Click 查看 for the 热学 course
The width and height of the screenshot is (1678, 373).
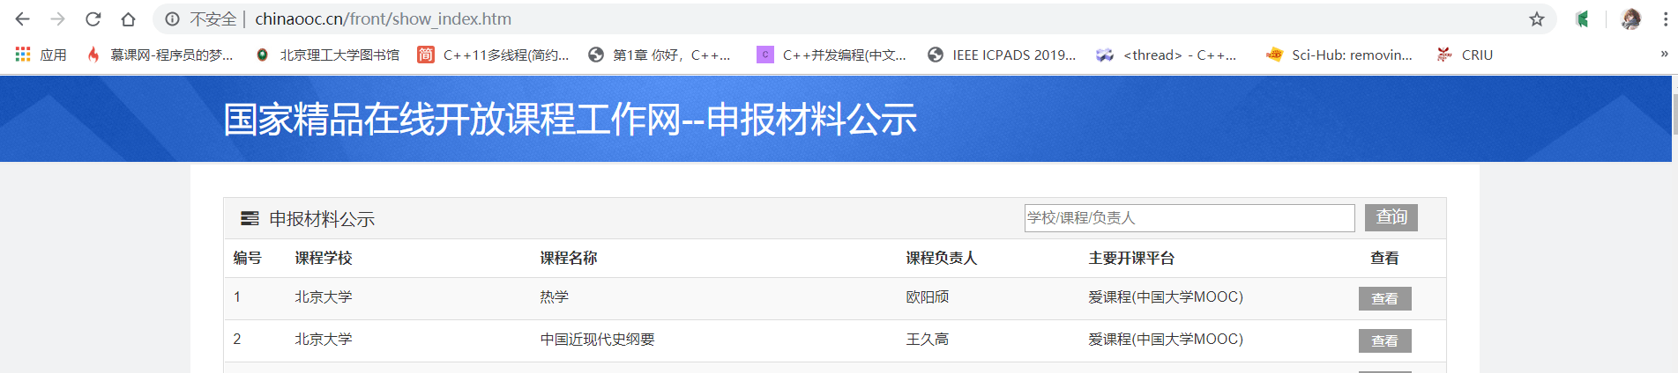pyautogui.click(x=1385, y=298)
